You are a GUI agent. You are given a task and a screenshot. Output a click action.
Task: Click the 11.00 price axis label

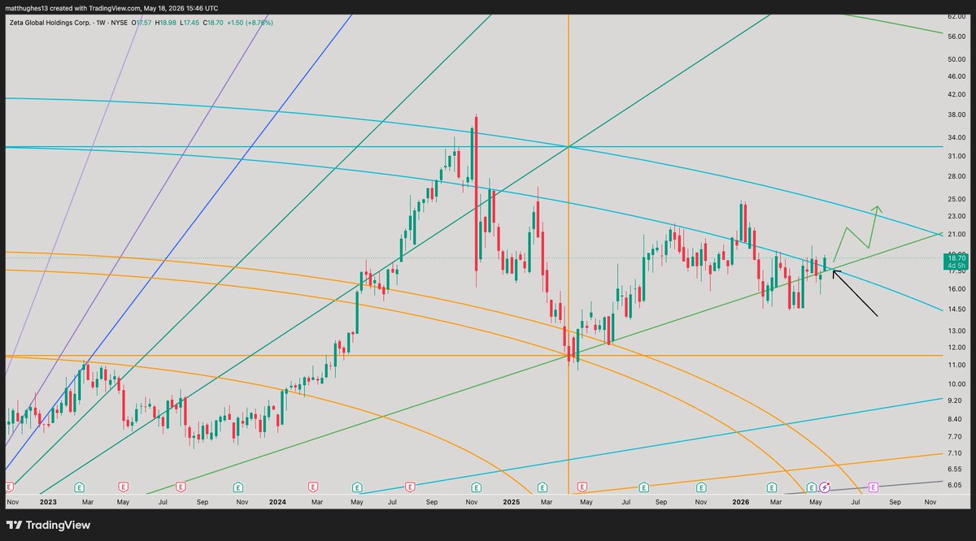(x=955, y=365)
